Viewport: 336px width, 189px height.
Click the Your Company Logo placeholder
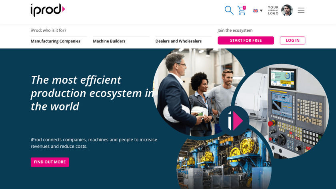point(273,10)
